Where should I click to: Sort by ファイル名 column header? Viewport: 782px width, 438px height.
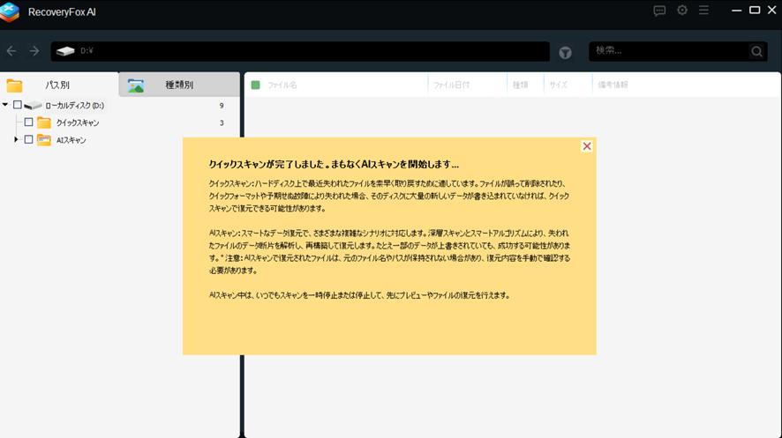282,85
